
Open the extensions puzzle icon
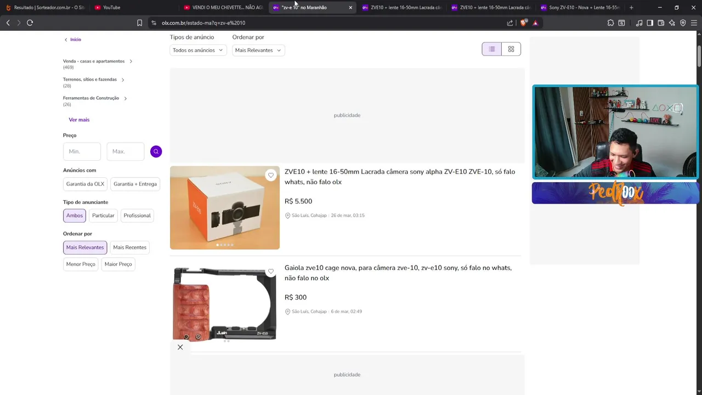point(610,22)
